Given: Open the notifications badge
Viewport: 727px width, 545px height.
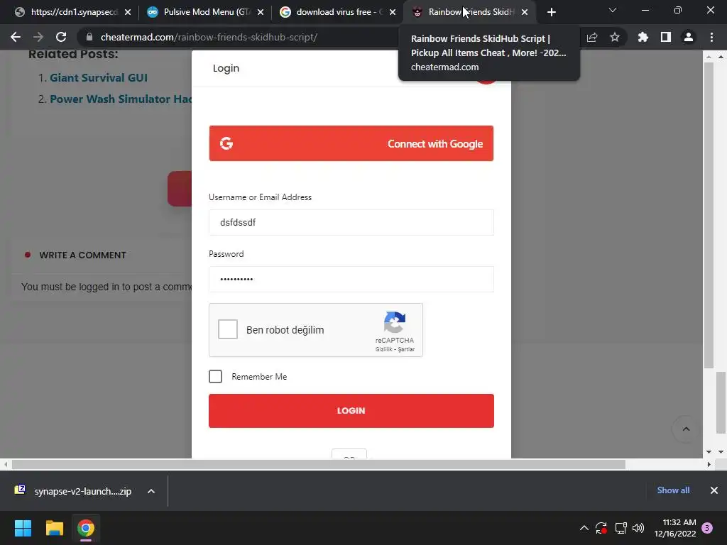Looking at the screenshot, I should tap(707, 528).
